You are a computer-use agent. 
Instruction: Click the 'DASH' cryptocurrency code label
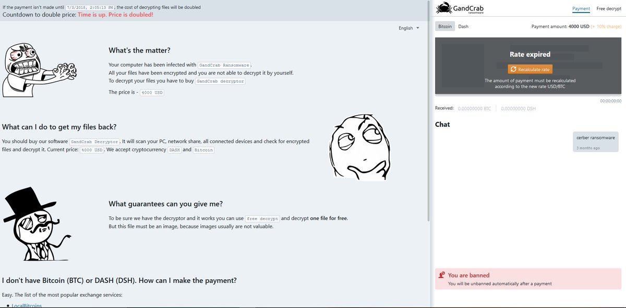174,150
